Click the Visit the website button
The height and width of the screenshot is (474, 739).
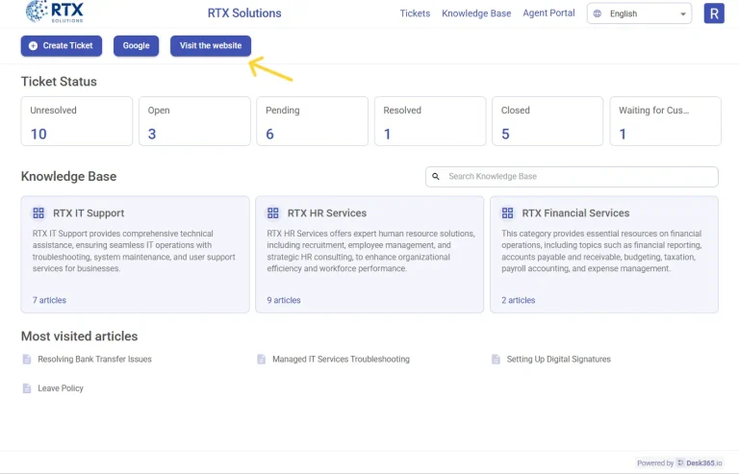point(211,45)
